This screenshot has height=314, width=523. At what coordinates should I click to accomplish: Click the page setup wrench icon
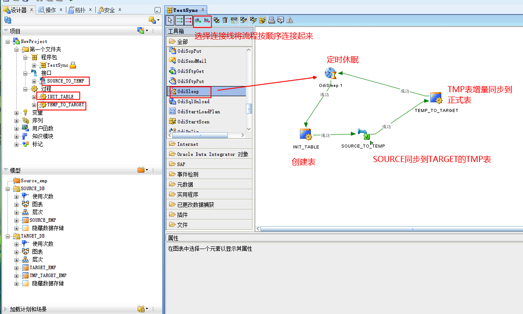tap(281, 20)
